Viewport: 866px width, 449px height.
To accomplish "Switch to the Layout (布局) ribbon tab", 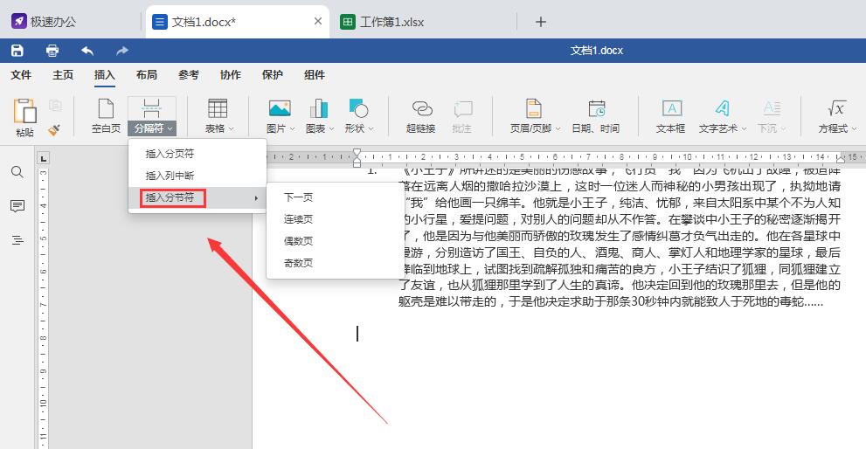I will click(146, 75).
